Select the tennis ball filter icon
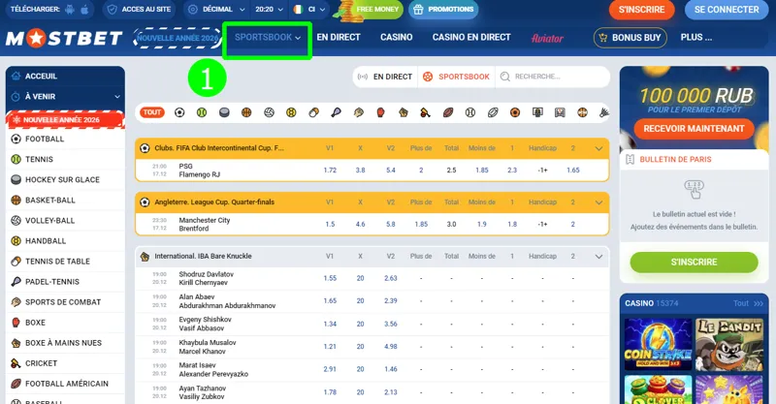This screenshot has width=776, height=404. (x=202, y=112)
